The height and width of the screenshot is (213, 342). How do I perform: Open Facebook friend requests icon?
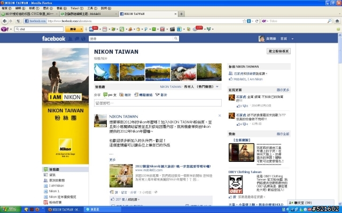pos(70,39)
